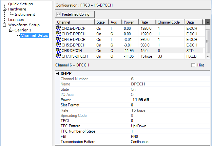Click the CH4:E-DPDCH channel icon
Image resolution: width=212 pixels, height=146 pixels.
point(59,39)
